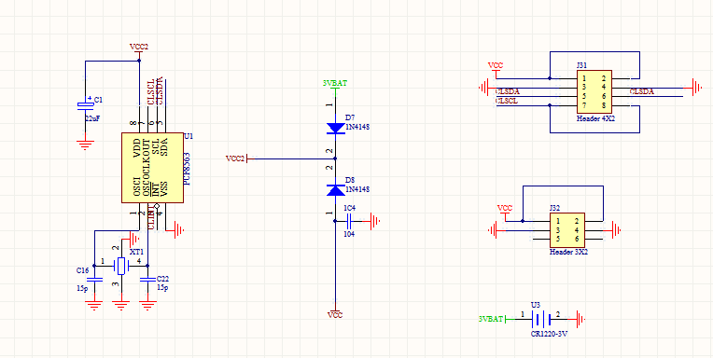The width and height of the screenshot is (713, 358).
Task: Click the C16 15p capacitor symbol
Action: coord(94,280)
